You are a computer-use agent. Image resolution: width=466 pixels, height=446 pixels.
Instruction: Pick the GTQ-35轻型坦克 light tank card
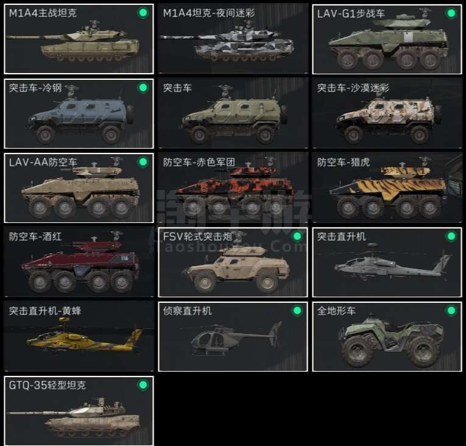coord(79,411)
